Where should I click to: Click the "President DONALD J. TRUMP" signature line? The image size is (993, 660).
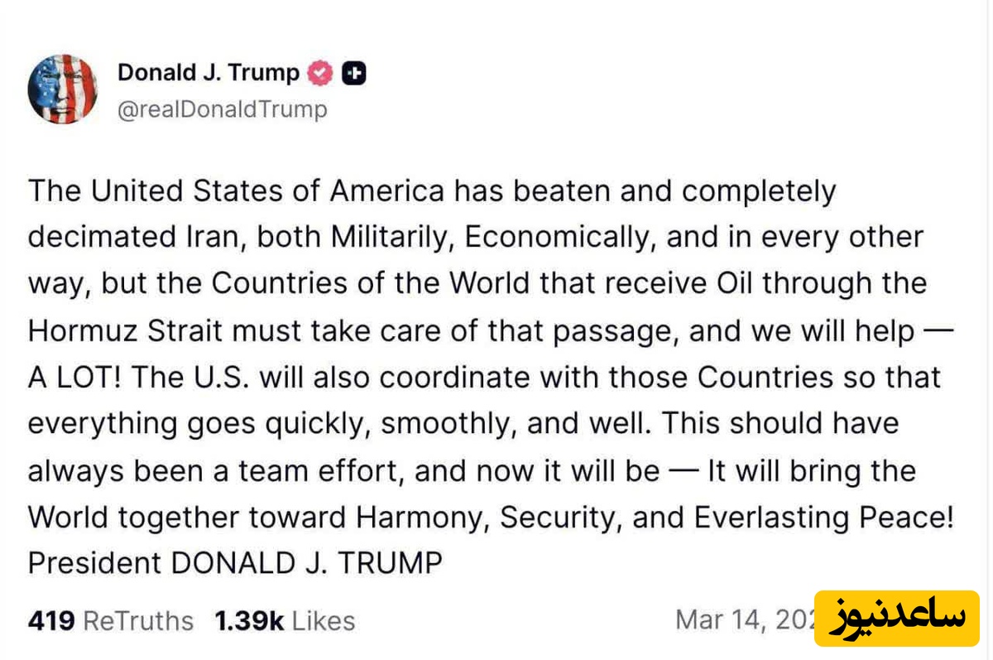(x=235, y=564)
